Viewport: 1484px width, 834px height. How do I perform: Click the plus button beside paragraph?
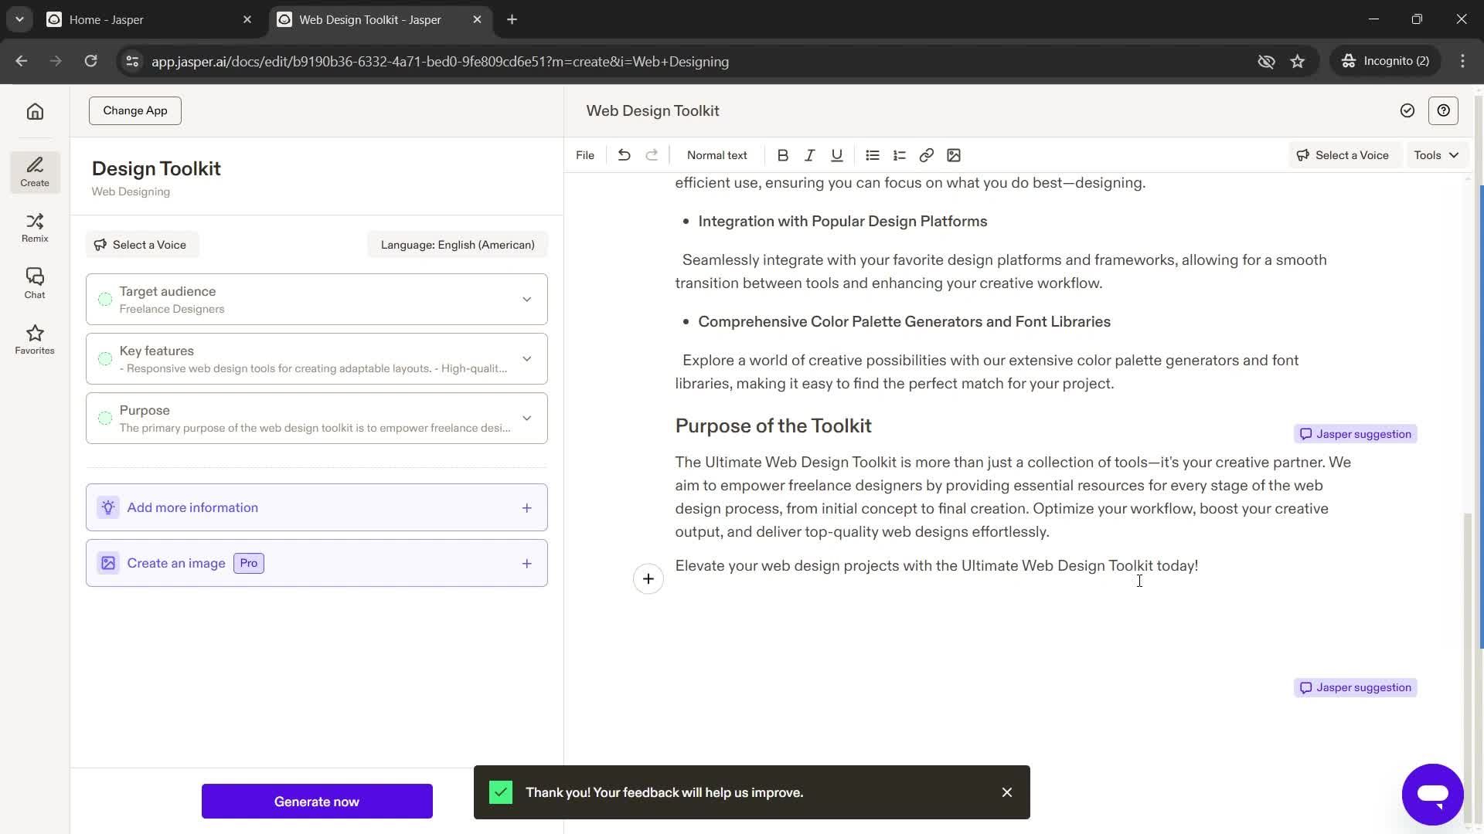point(648,578)
